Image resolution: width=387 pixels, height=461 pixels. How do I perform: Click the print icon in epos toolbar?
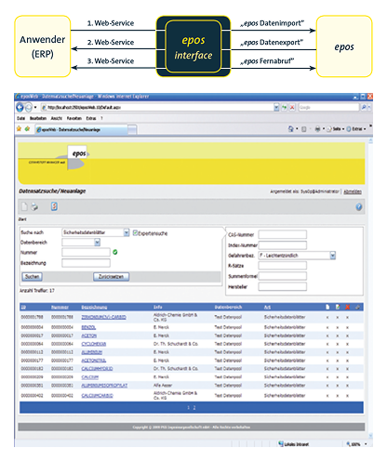34,206
